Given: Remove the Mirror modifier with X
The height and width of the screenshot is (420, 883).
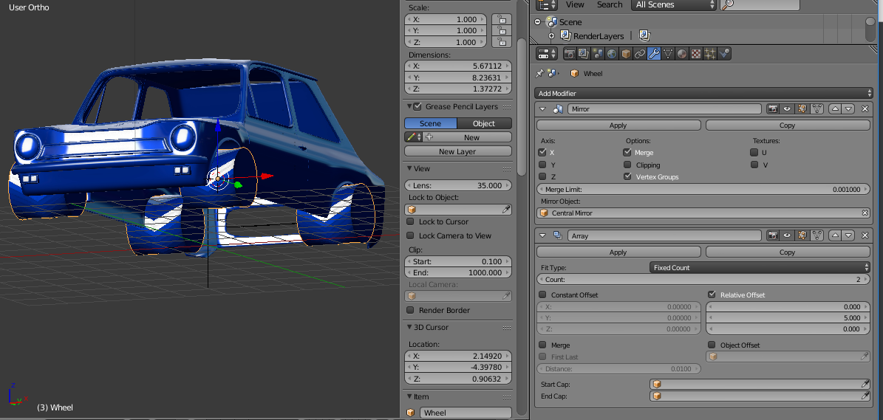Looking at the screenshot, I should (865, 109).
